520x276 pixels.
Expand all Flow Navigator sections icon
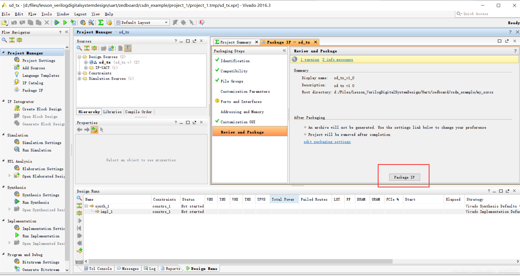pos(19,40)
